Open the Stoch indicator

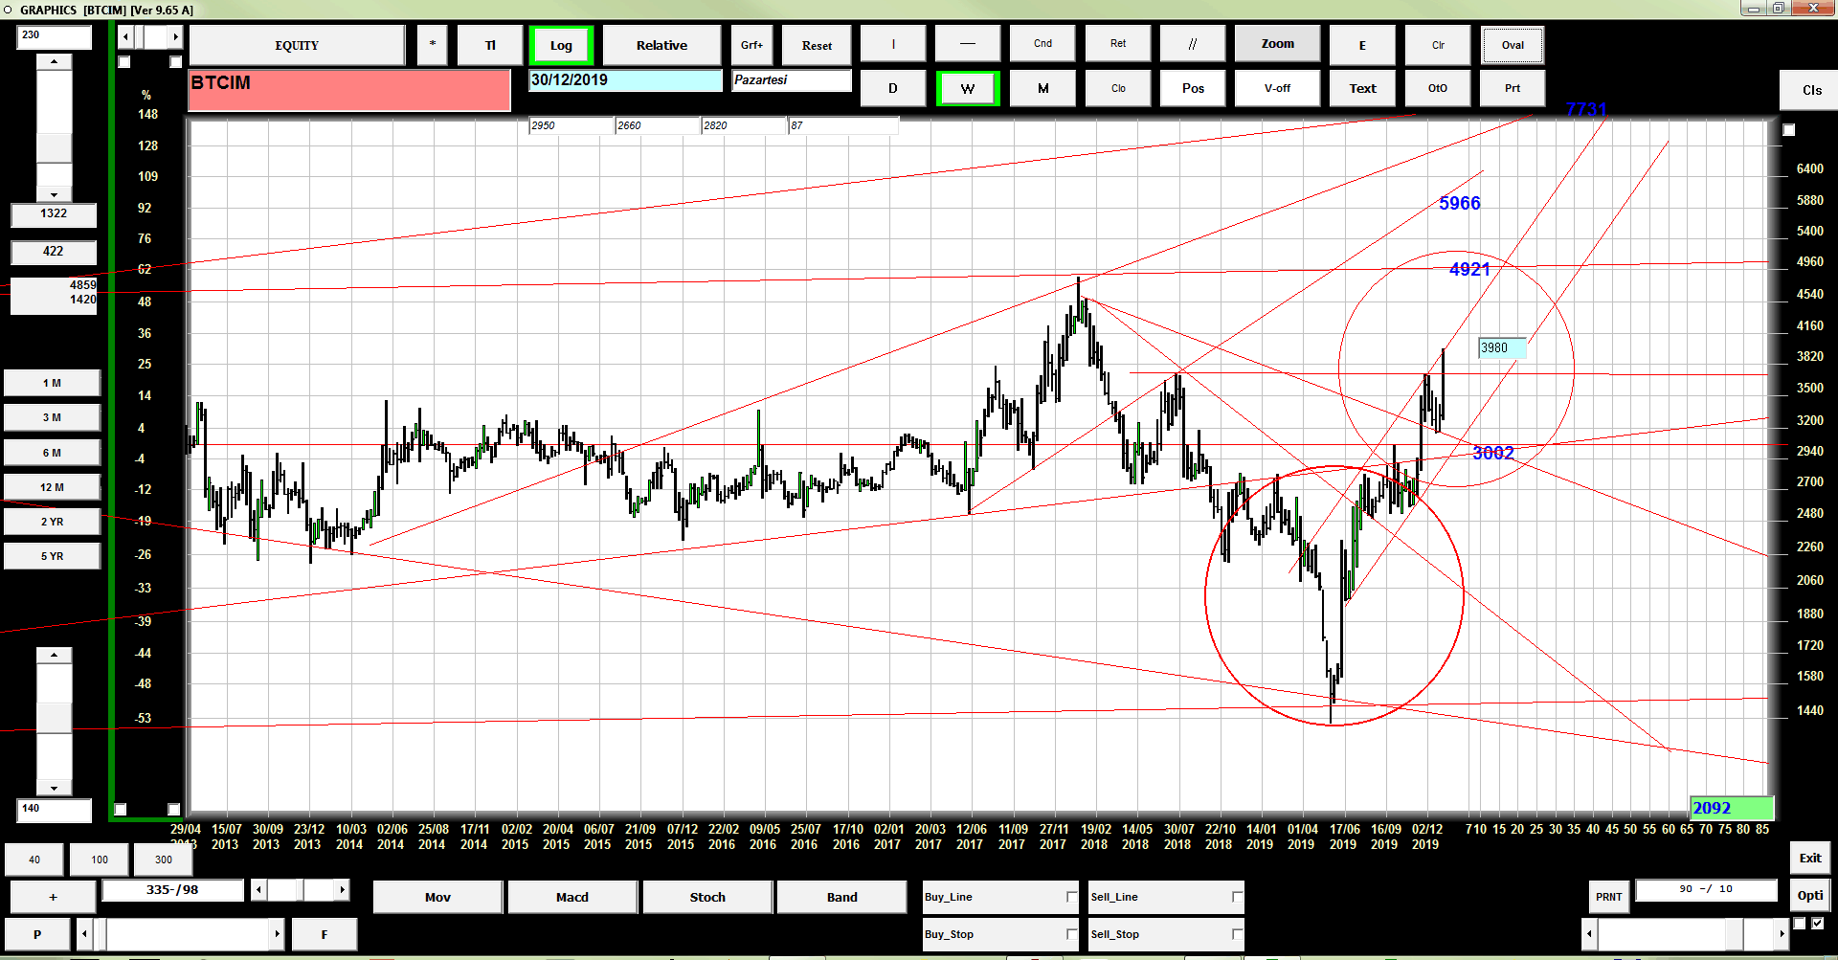[707, 897]
